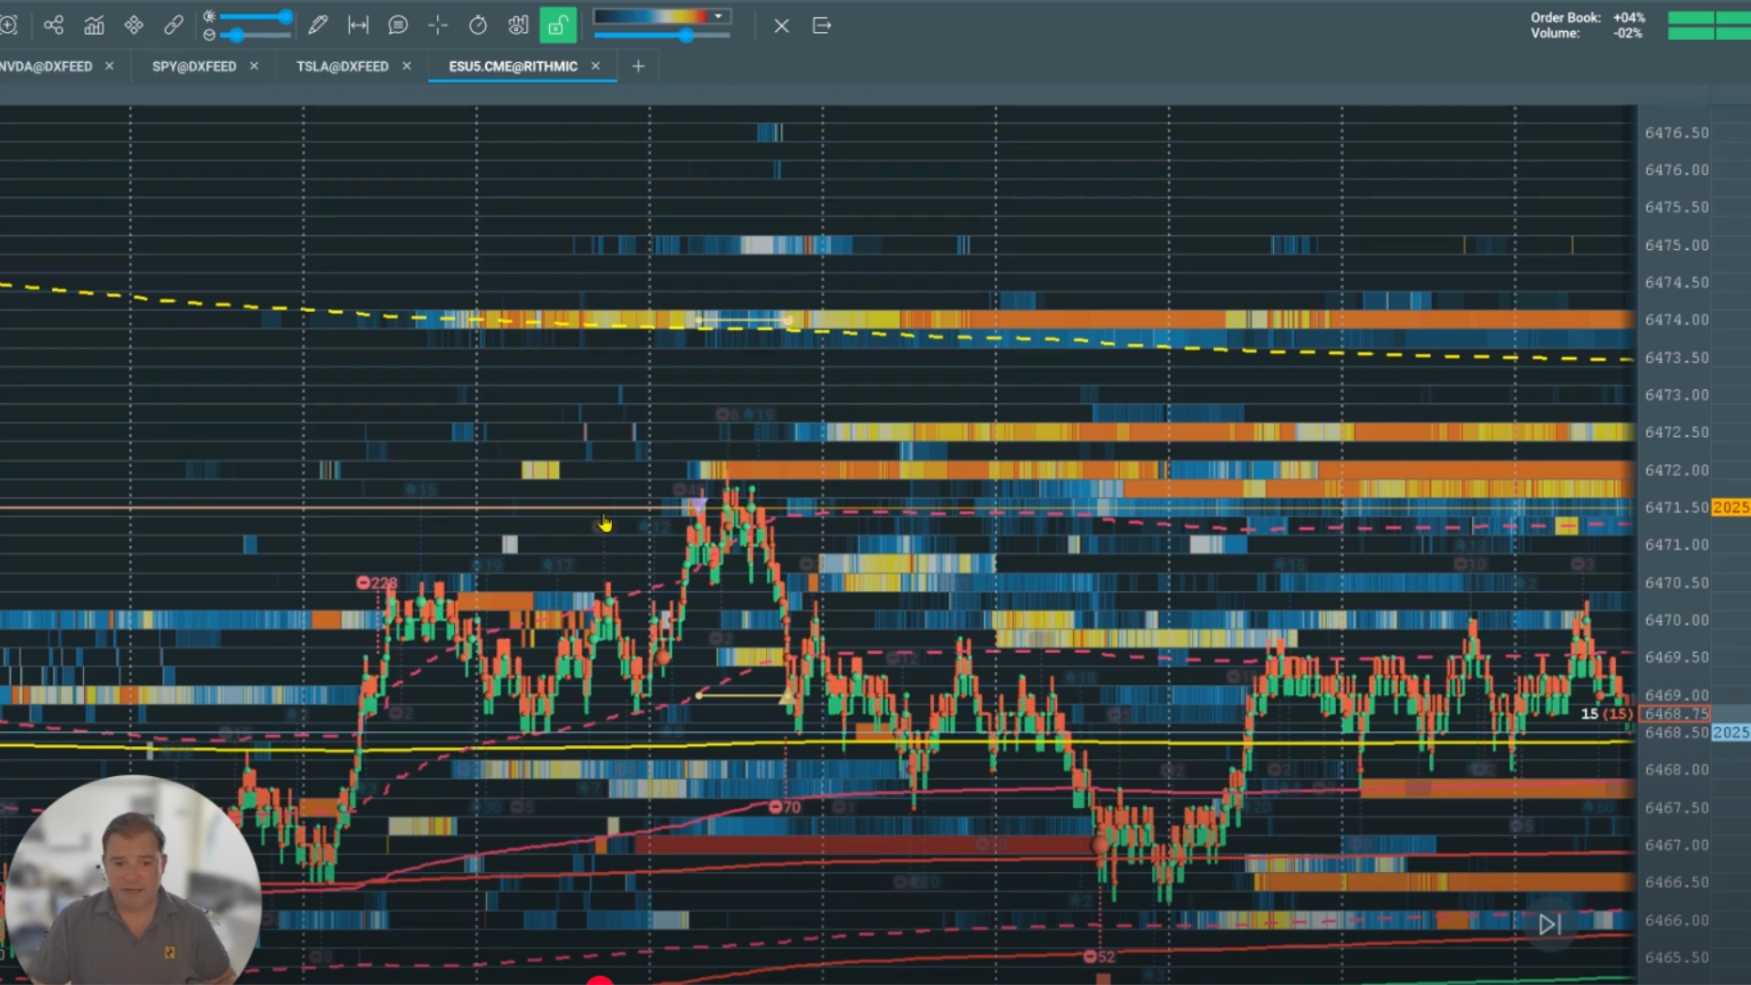Switch to the TSLA@DXFEED tab
The image size is (1751, 985).
342,67
